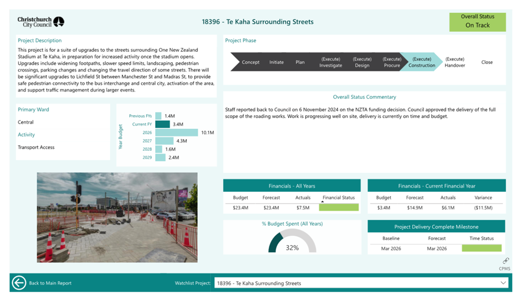Select the Execute Construction phase step
The image size is (521, 301).
click(421, 62)
